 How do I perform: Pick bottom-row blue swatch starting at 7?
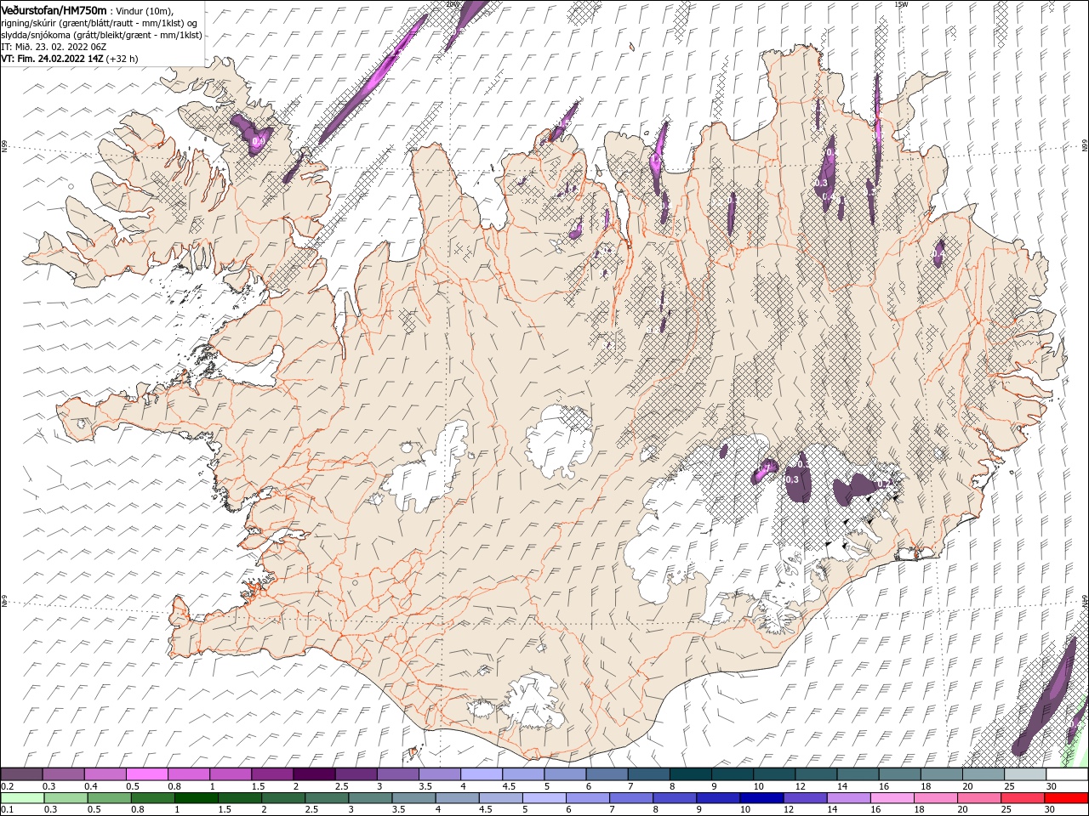[x=631, y=798]
